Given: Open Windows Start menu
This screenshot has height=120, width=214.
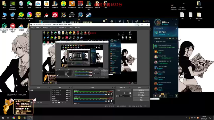Looking at the screenshot, I should (3, 118).
